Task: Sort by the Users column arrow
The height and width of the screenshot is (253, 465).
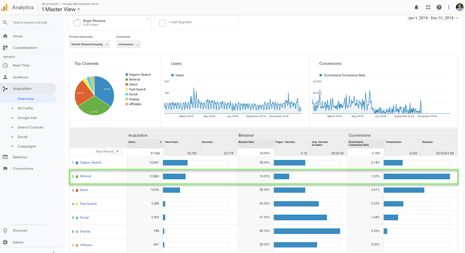Action: tap(161, 142)
